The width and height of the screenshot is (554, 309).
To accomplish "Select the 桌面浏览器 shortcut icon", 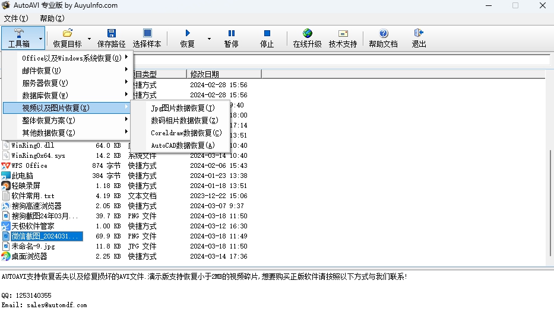I will tap(6, 256).
